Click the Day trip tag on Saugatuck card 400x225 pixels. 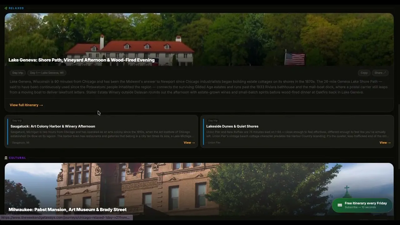click(17, 121)
